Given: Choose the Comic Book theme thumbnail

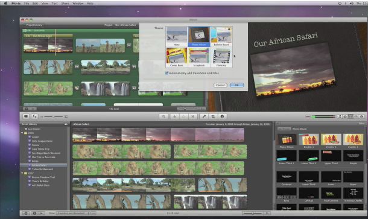Looking at the screenshot, I should 177,57.
